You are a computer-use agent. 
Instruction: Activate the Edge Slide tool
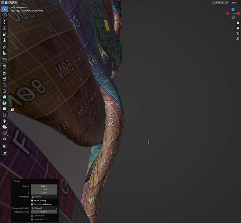point(4,115)
